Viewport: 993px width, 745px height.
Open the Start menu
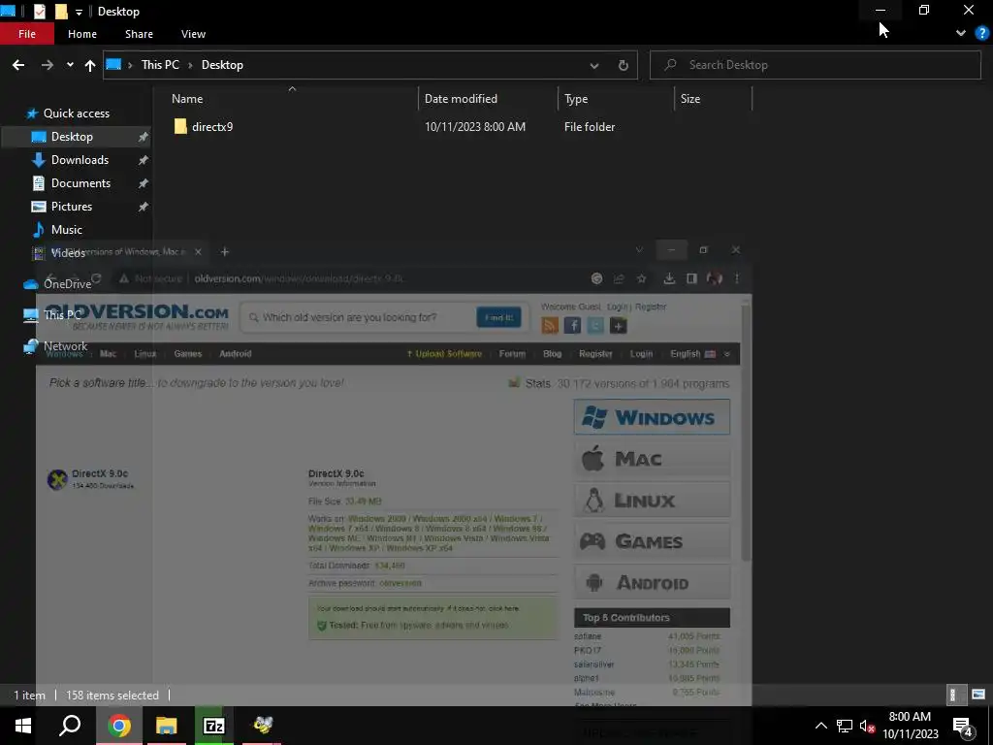23,726
